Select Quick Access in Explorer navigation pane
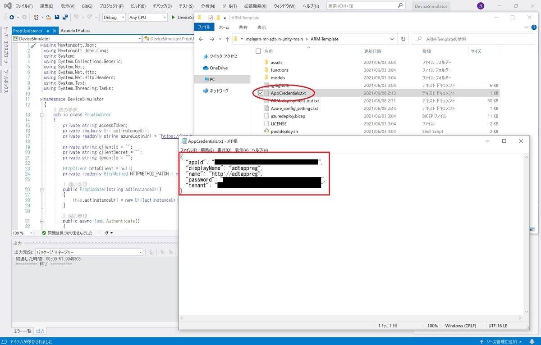This screenshot has width=541, height=345. click(220, 56)
